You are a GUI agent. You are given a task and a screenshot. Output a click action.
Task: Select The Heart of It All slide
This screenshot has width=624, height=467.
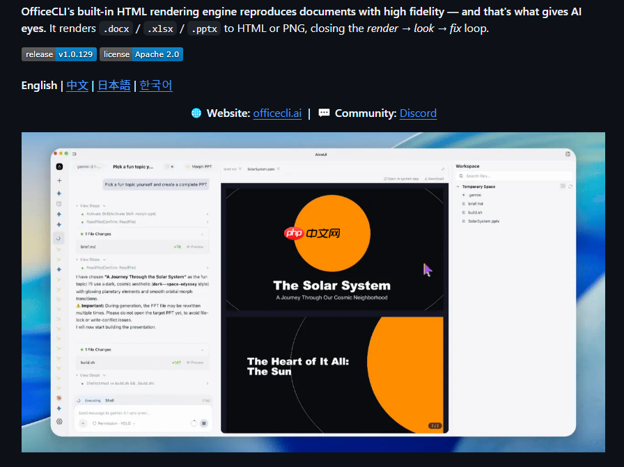334,374
